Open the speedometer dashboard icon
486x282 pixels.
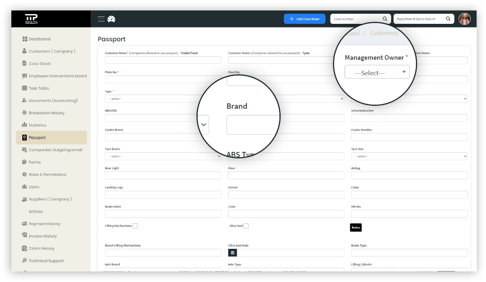click(111, 19)
